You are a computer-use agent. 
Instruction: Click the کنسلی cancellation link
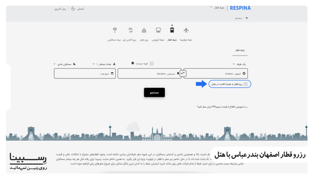pyautogui.click(x=81, y=9)
